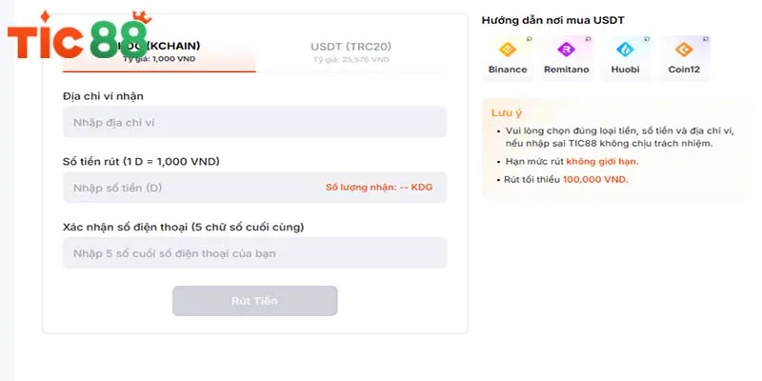The image size is (762, 381).
Task: Select the Huobi flame icon
Action: (624, 50)
